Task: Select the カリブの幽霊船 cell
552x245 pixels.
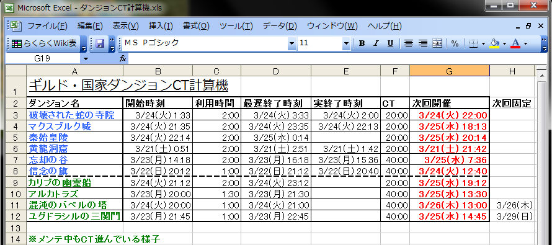Action: click(74, 183)
